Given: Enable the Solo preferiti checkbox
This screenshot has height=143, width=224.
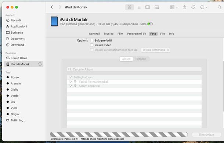Looking at the screenshot, I should [x=92, y=40].
